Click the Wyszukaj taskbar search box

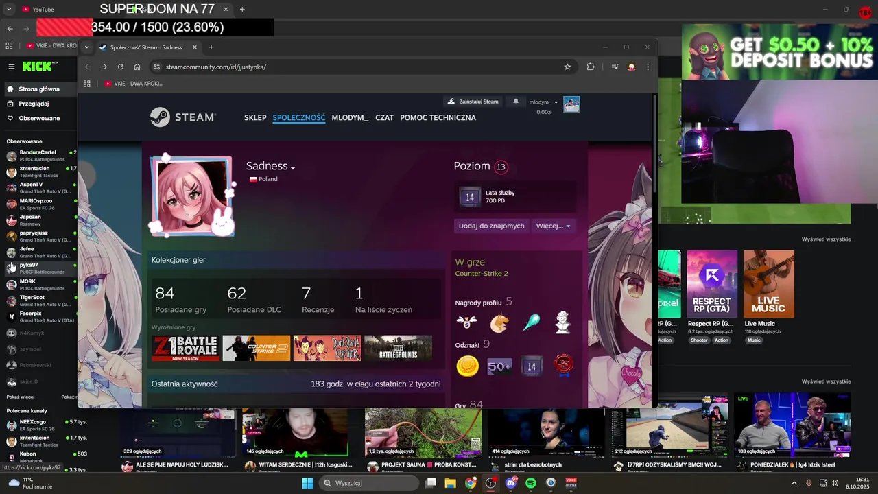point(369,483)
